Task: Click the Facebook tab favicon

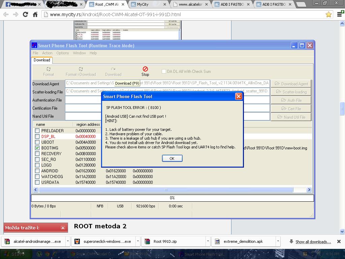Action: point(8,4)
